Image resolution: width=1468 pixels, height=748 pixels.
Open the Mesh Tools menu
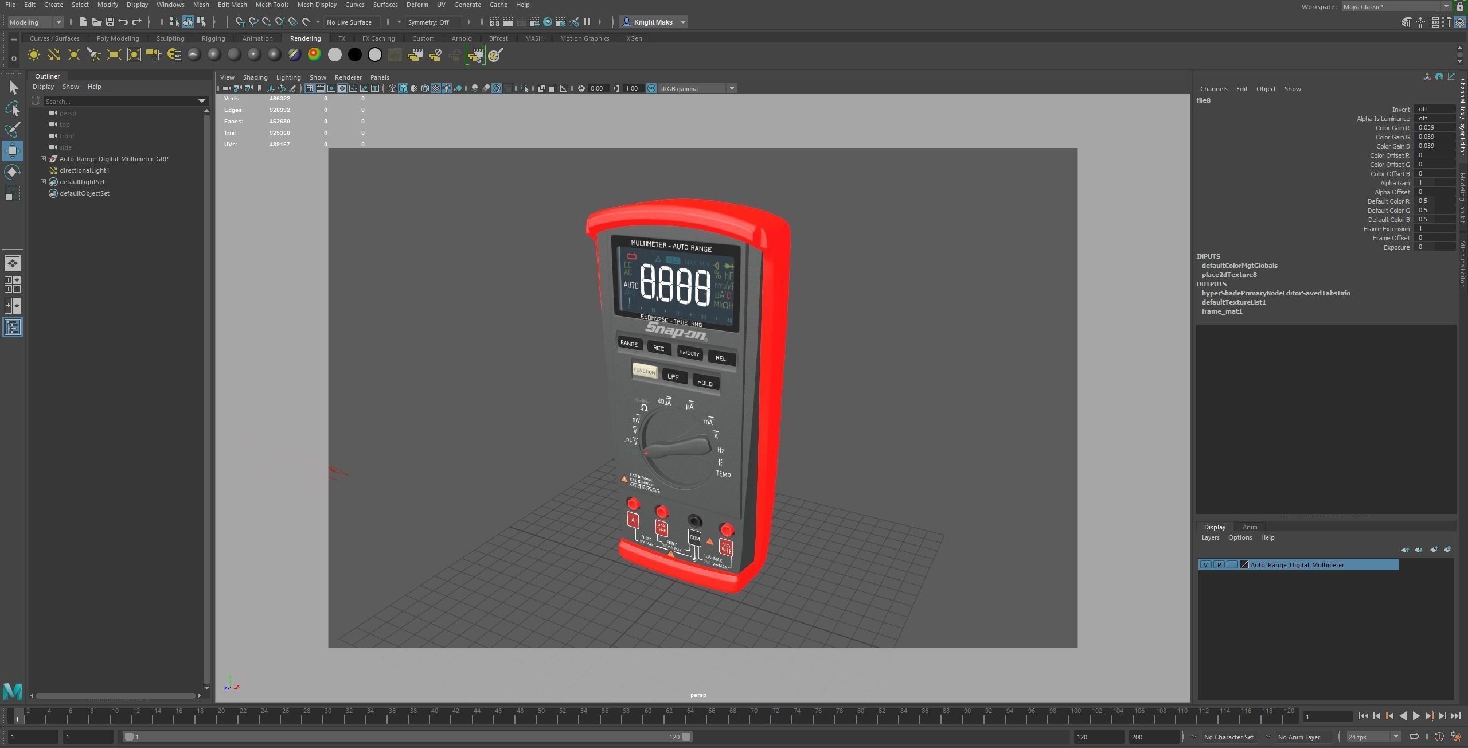pyautogui.click(x=272, y=5)
